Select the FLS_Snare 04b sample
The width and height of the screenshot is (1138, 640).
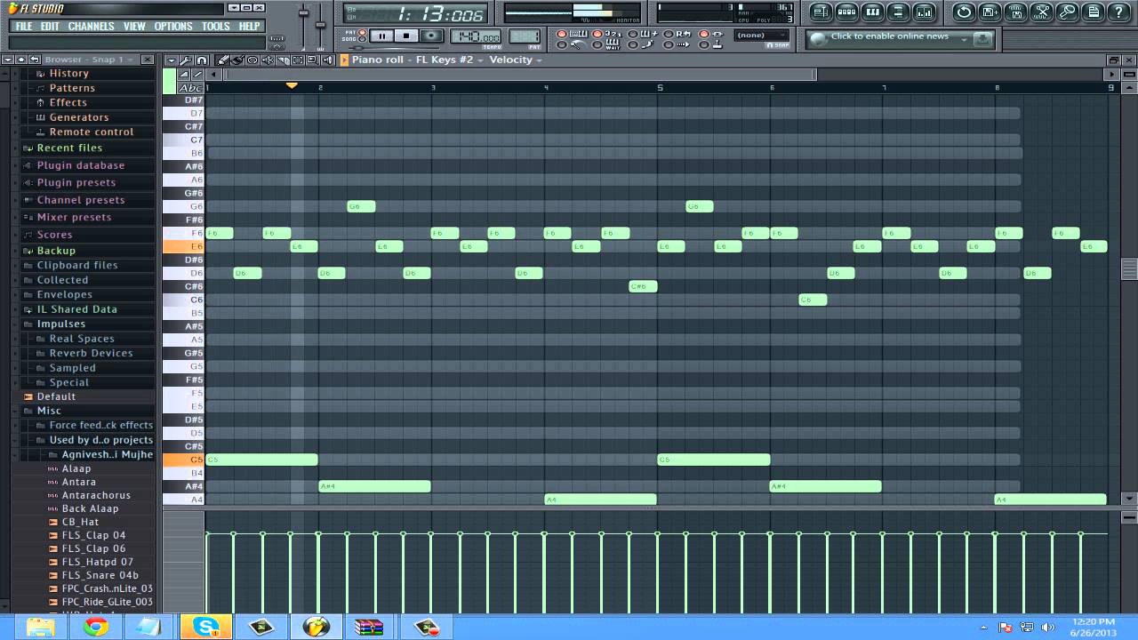100,575
